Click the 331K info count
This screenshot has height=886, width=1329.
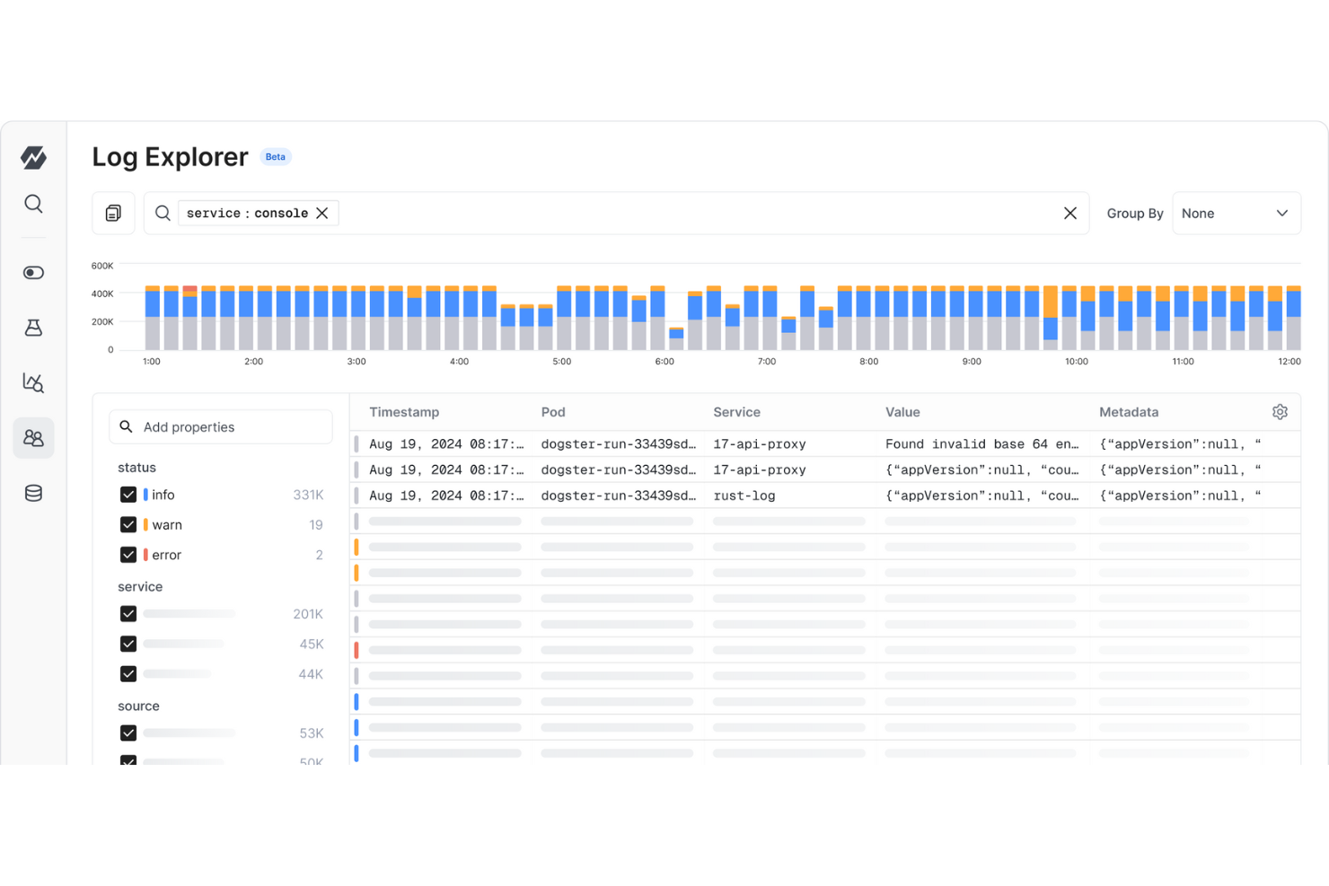pyautogui.click(x=308, y=495)
